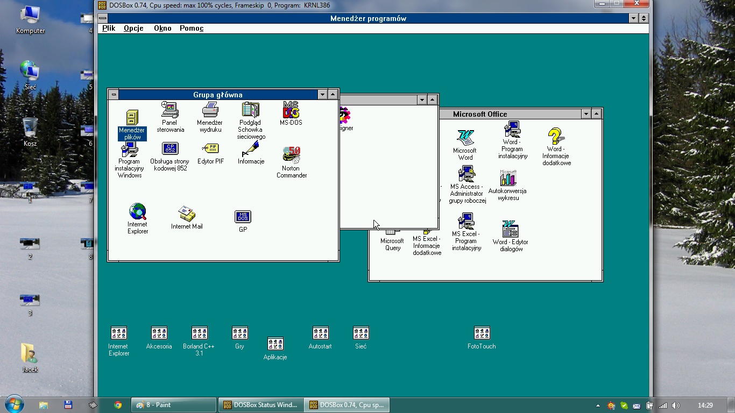
Task: Bring up the DOSBox Status Window from taskbar
Action: [x=260, y=404]
